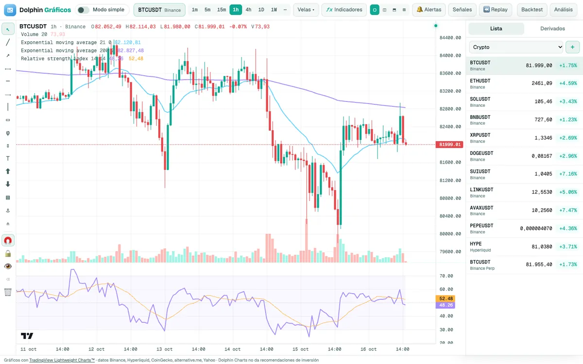Pick the arrow drawing tool
Image resolution: width=583 pixels, height=364 pixels.
tap(8, 55)
